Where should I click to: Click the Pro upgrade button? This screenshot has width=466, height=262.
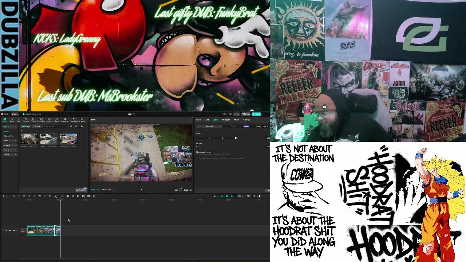(237, 114)
